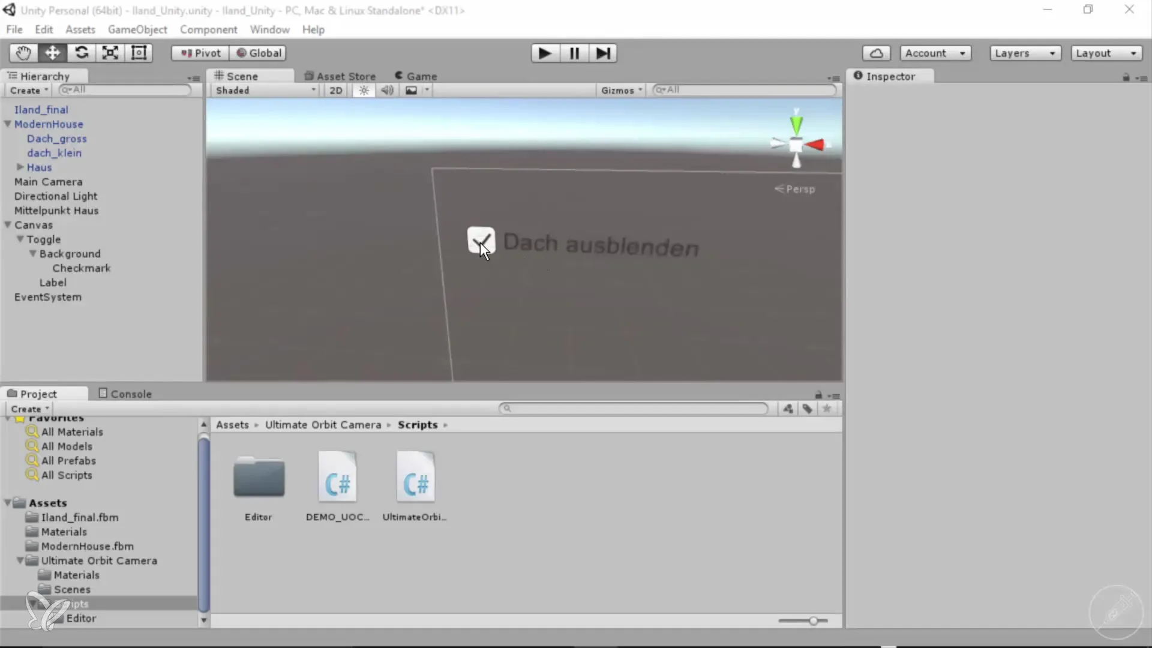Open the Layout dropdown

click(x=1106, y=53)
